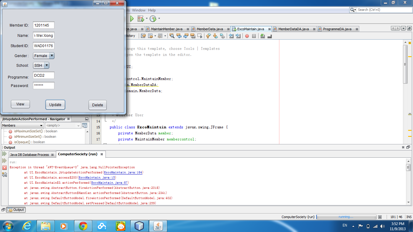This screenshot has width=413, height=232.
Task: Open Output settings wrench icon
Action: click(x=5, y=174)
